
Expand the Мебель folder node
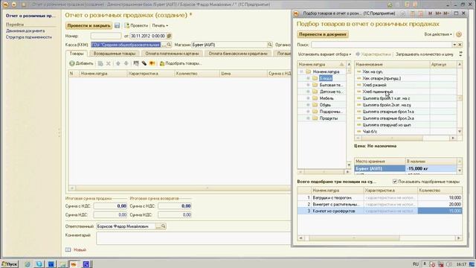click(x=308, y=98)
